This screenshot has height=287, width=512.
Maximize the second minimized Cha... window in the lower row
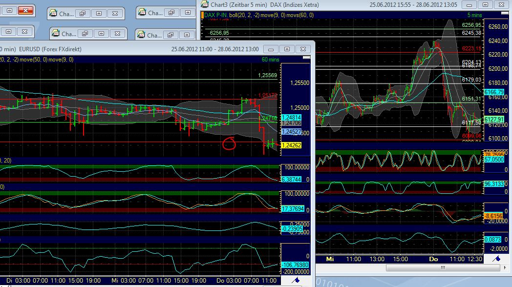coord(187,35)
